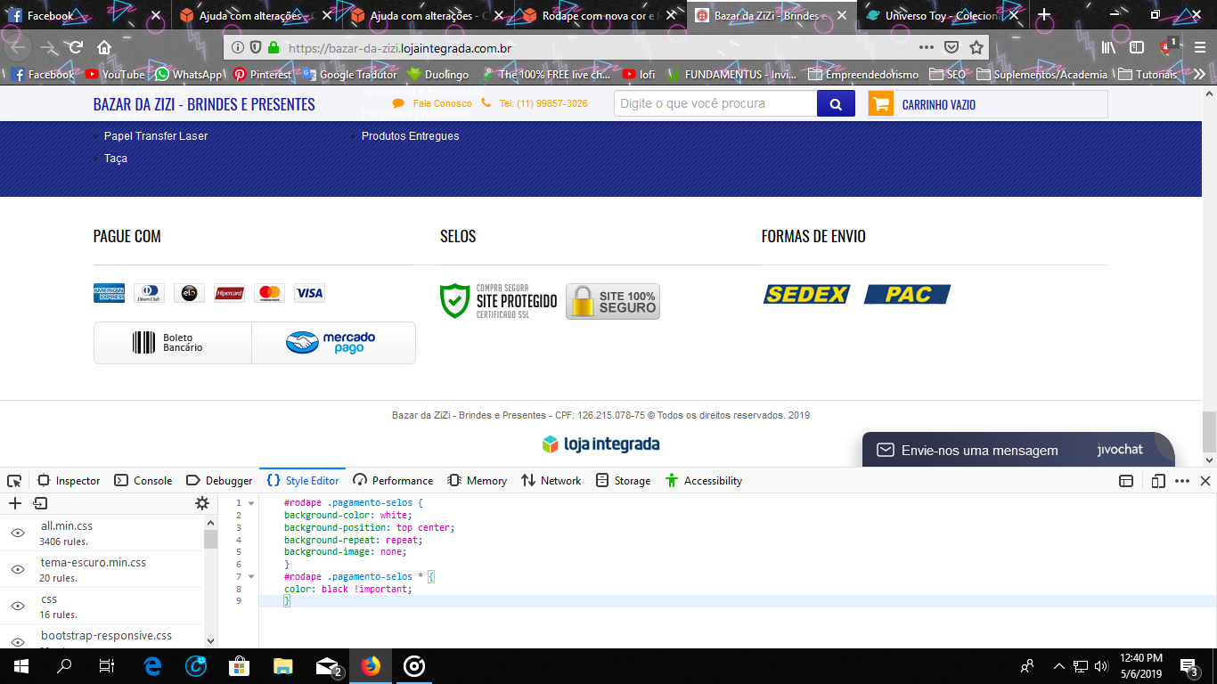
Task: Open the YouTube bookmark
Action: [115, 75]
